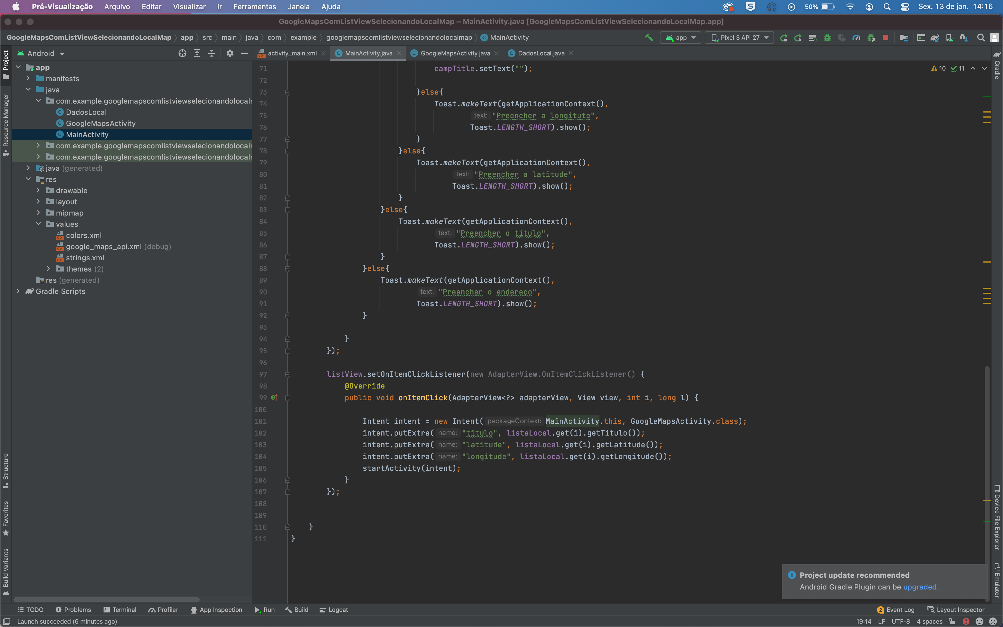Open the app run configuration dropdown
The width and height of the screenshot is (1003, 627).
point(681,38)
